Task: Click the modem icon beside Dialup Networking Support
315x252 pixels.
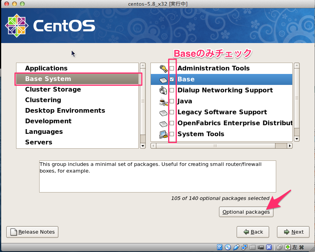Action: click(163, 90)
